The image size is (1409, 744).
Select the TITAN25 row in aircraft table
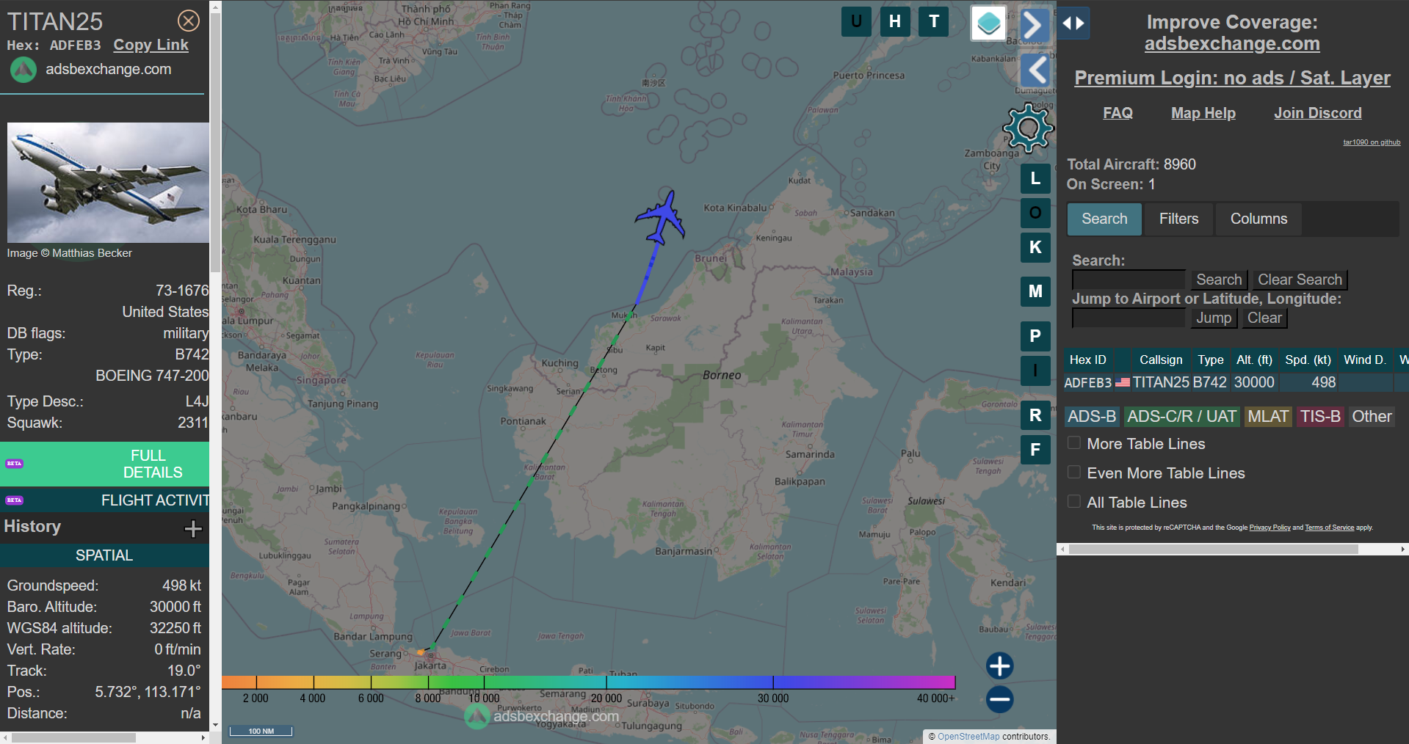tap(1236, 382)
